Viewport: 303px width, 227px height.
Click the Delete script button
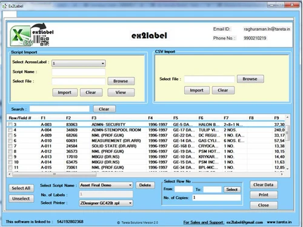tap(145, 185)
